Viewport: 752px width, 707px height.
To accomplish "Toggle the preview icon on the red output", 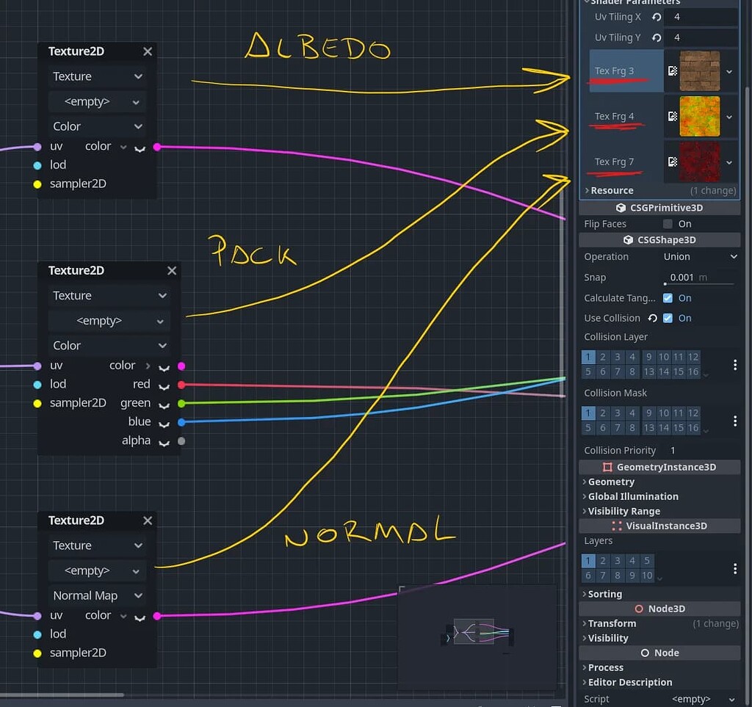I will (164, 385).
